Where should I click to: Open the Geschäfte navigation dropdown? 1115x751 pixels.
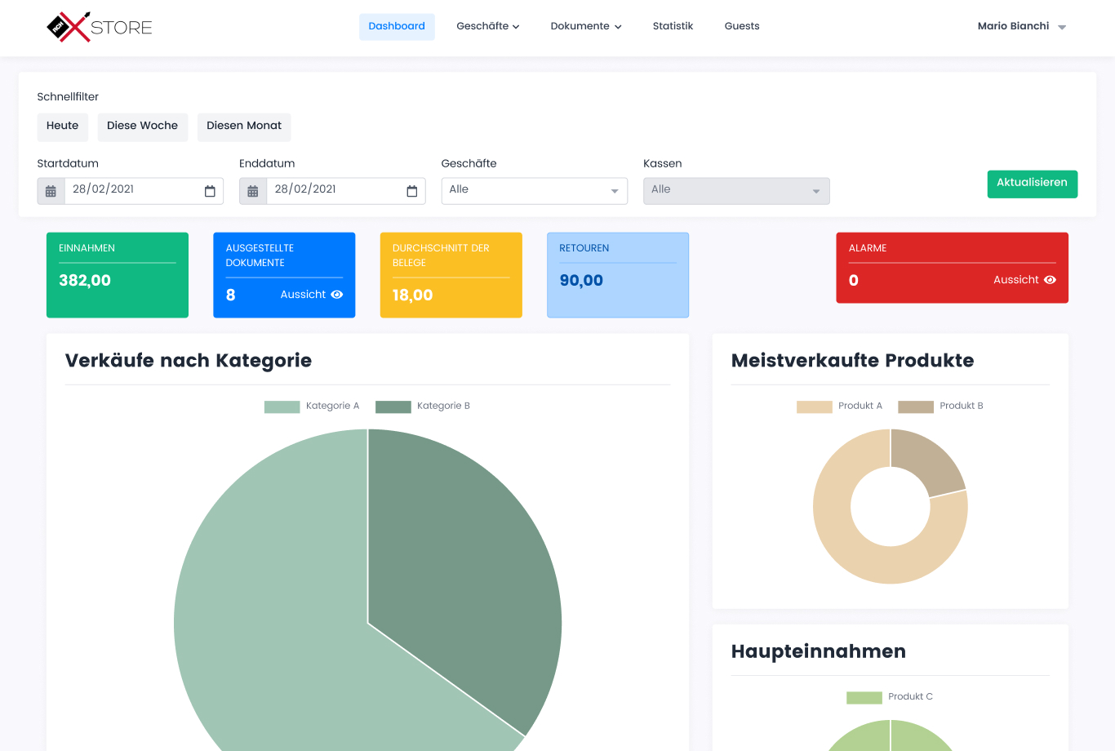[488, 26]
